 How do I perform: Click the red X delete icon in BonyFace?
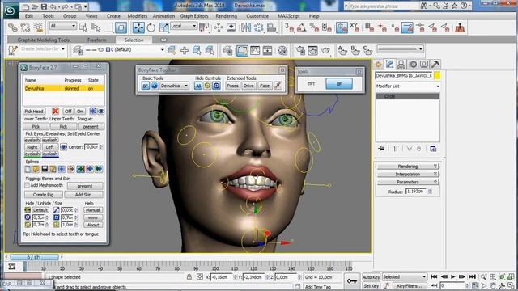[55, 112]
